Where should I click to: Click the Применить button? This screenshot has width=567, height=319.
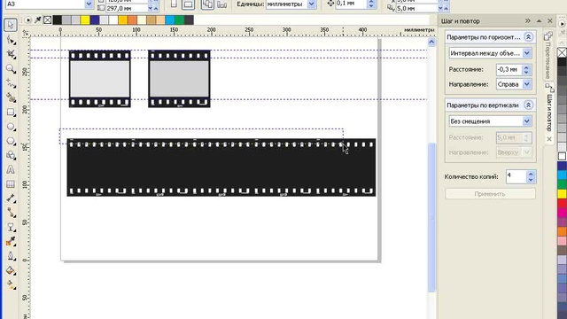click(490, 194)
